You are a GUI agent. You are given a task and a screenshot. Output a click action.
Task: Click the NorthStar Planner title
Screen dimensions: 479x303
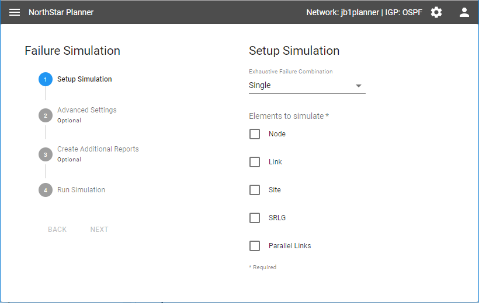tap(61, 12)
